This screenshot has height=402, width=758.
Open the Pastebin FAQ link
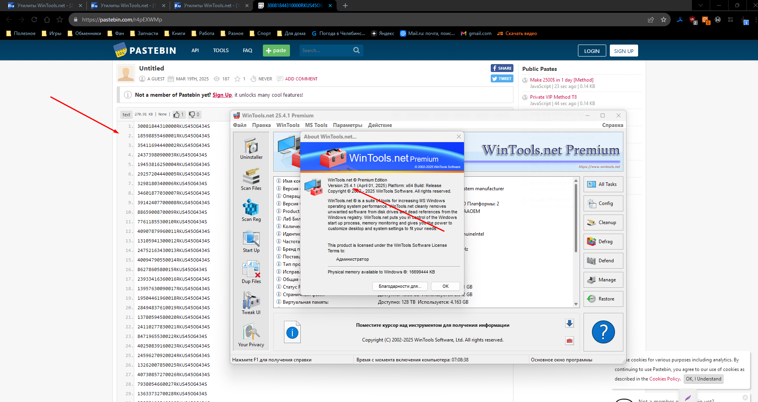coord(247,51)
